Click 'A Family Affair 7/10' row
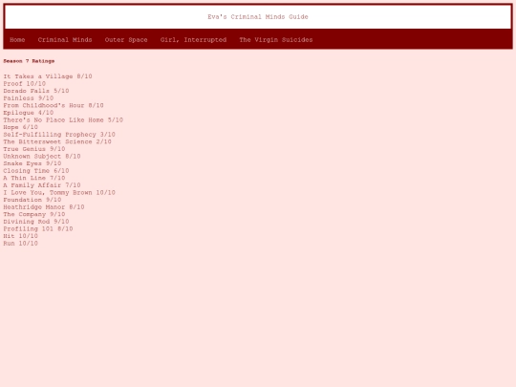Viewport: 516px width, 387px height. point(42,185)
